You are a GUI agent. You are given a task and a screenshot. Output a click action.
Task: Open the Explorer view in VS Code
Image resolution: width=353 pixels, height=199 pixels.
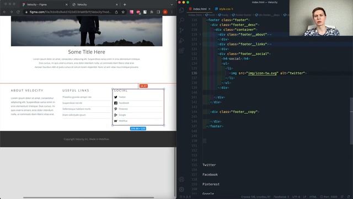point(181,10)
